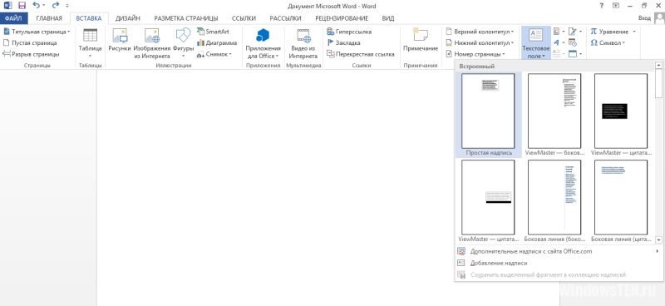665x306 pixels.
Task: Select the Простая надпись text box thumbnail
Action: click(489, 115)
